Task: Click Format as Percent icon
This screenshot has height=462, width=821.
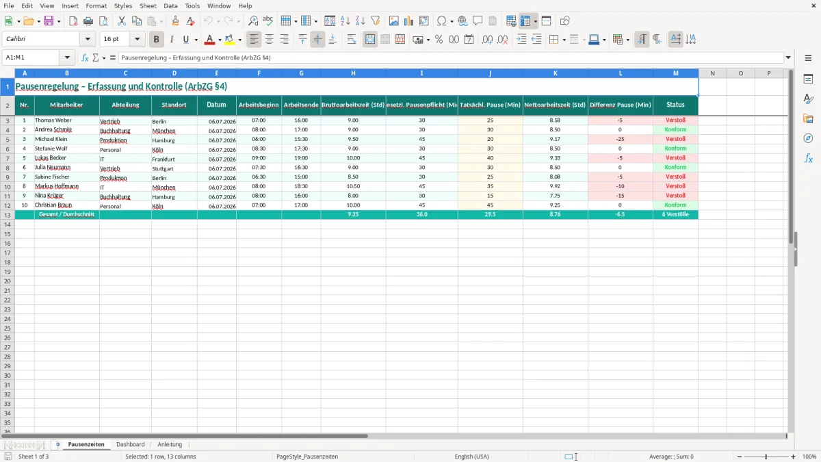Action: (x=439, y=40)
